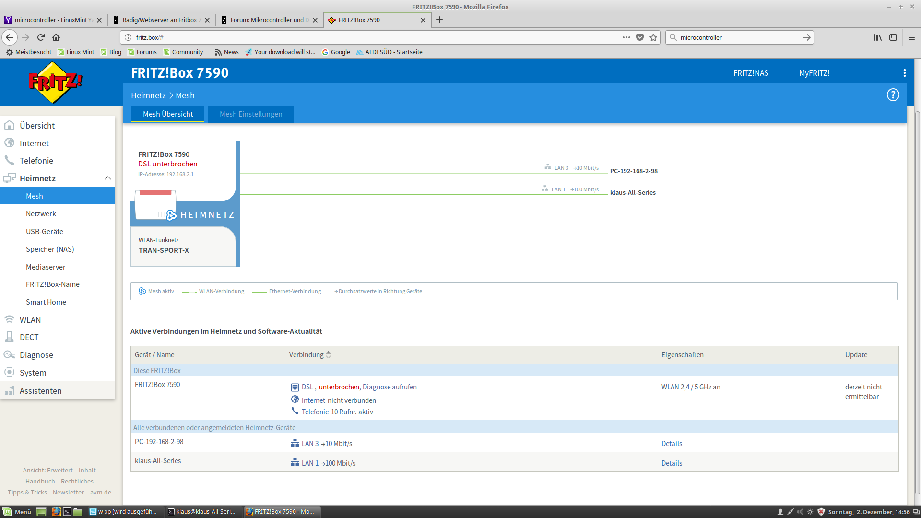The height and width of the screenshot is (518, 921).
Task: Close the FRITZ!Box 7590 browser tab
Action: 423,20
